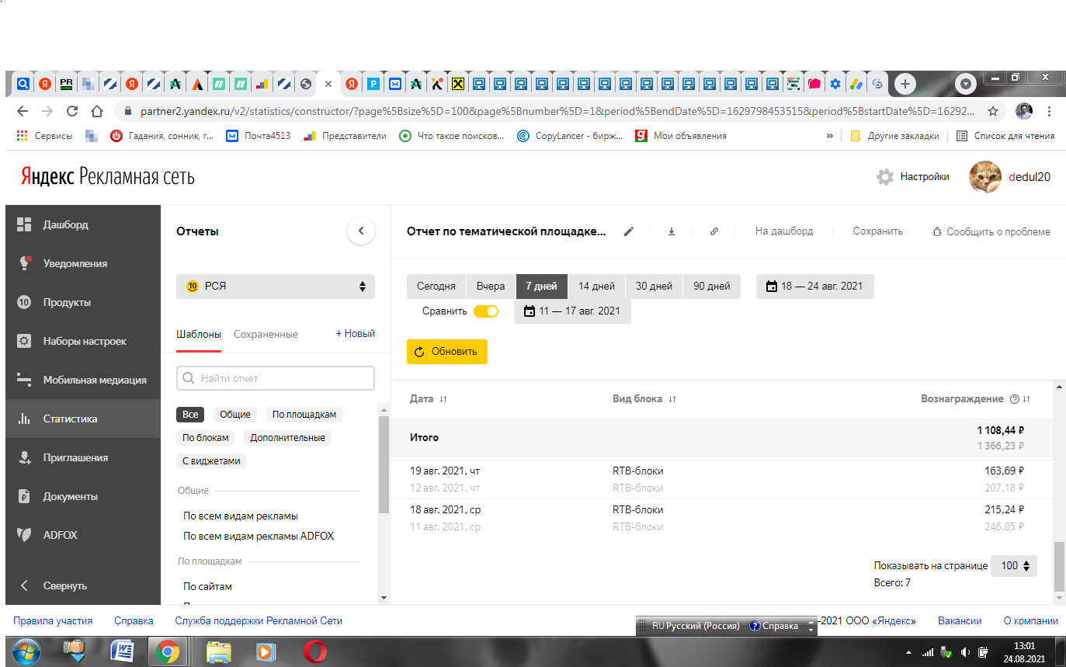1066x667 pixels.
Task: Open the 18 — 24 авг. 2021 date picker
Action: (815, 287)
